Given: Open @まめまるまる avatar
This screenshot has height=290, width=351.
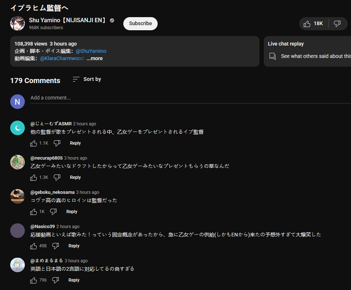Looking at the screenshot, I should pos(18,265).
